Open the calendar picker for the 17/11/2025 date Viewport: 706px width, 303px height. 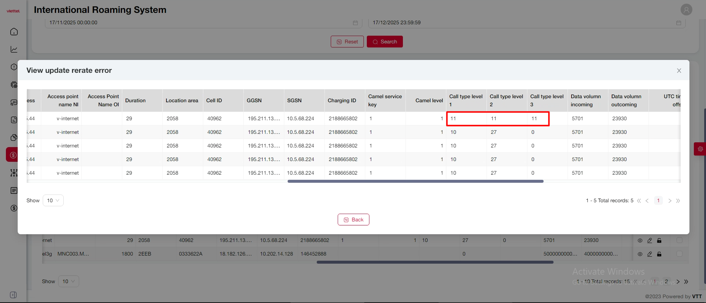click(x=355, y=23)
